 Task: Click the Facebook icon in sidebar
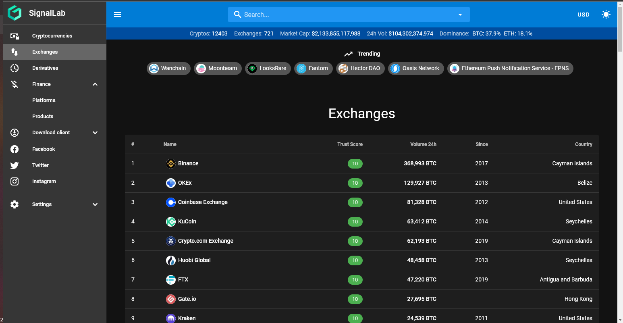tap(15, 149)
